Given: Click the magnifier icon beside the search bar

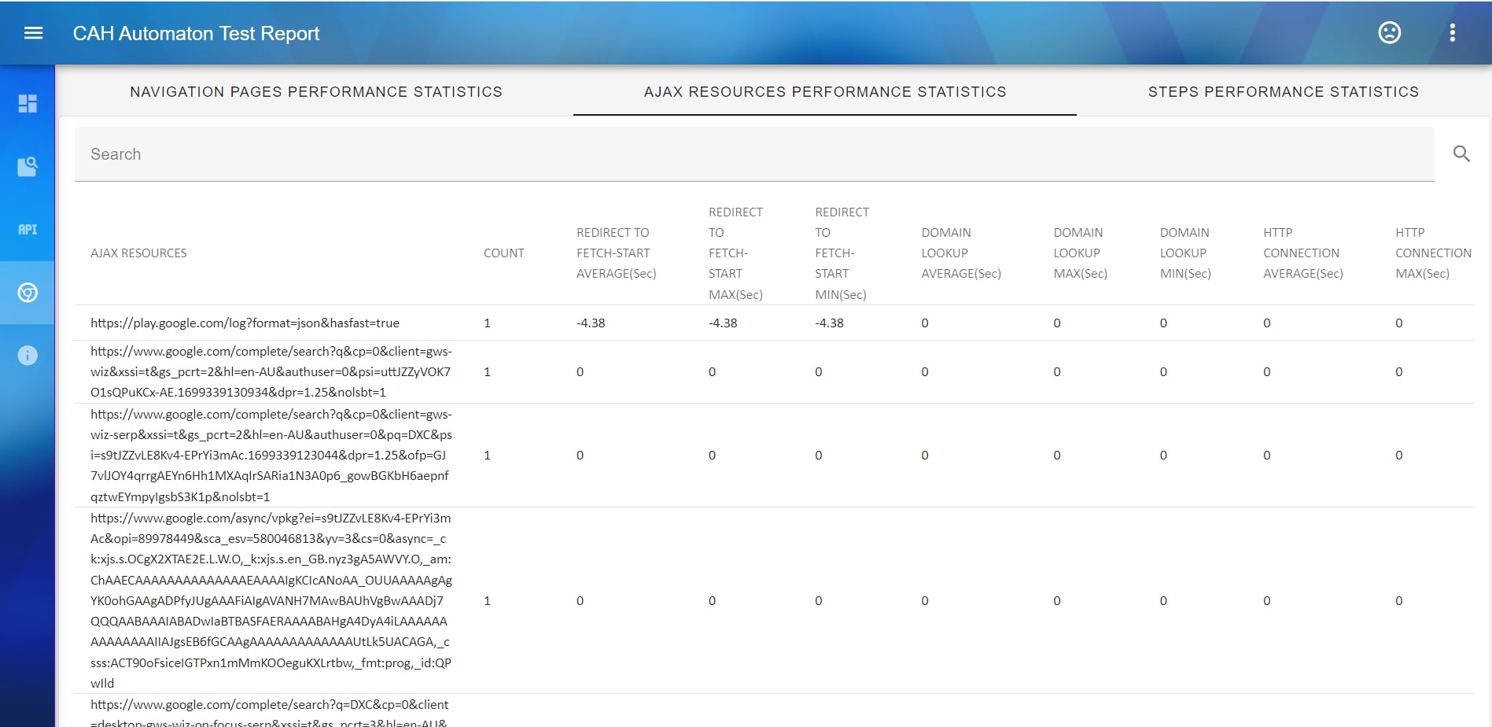Looking at the screenshot, I should click(x=1462, y=153).
